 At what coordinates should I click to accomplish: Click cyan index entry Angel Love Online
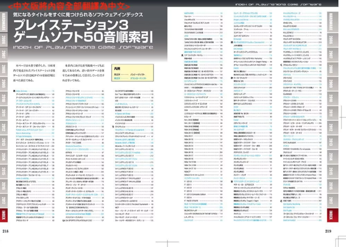[x=241, y=20]
